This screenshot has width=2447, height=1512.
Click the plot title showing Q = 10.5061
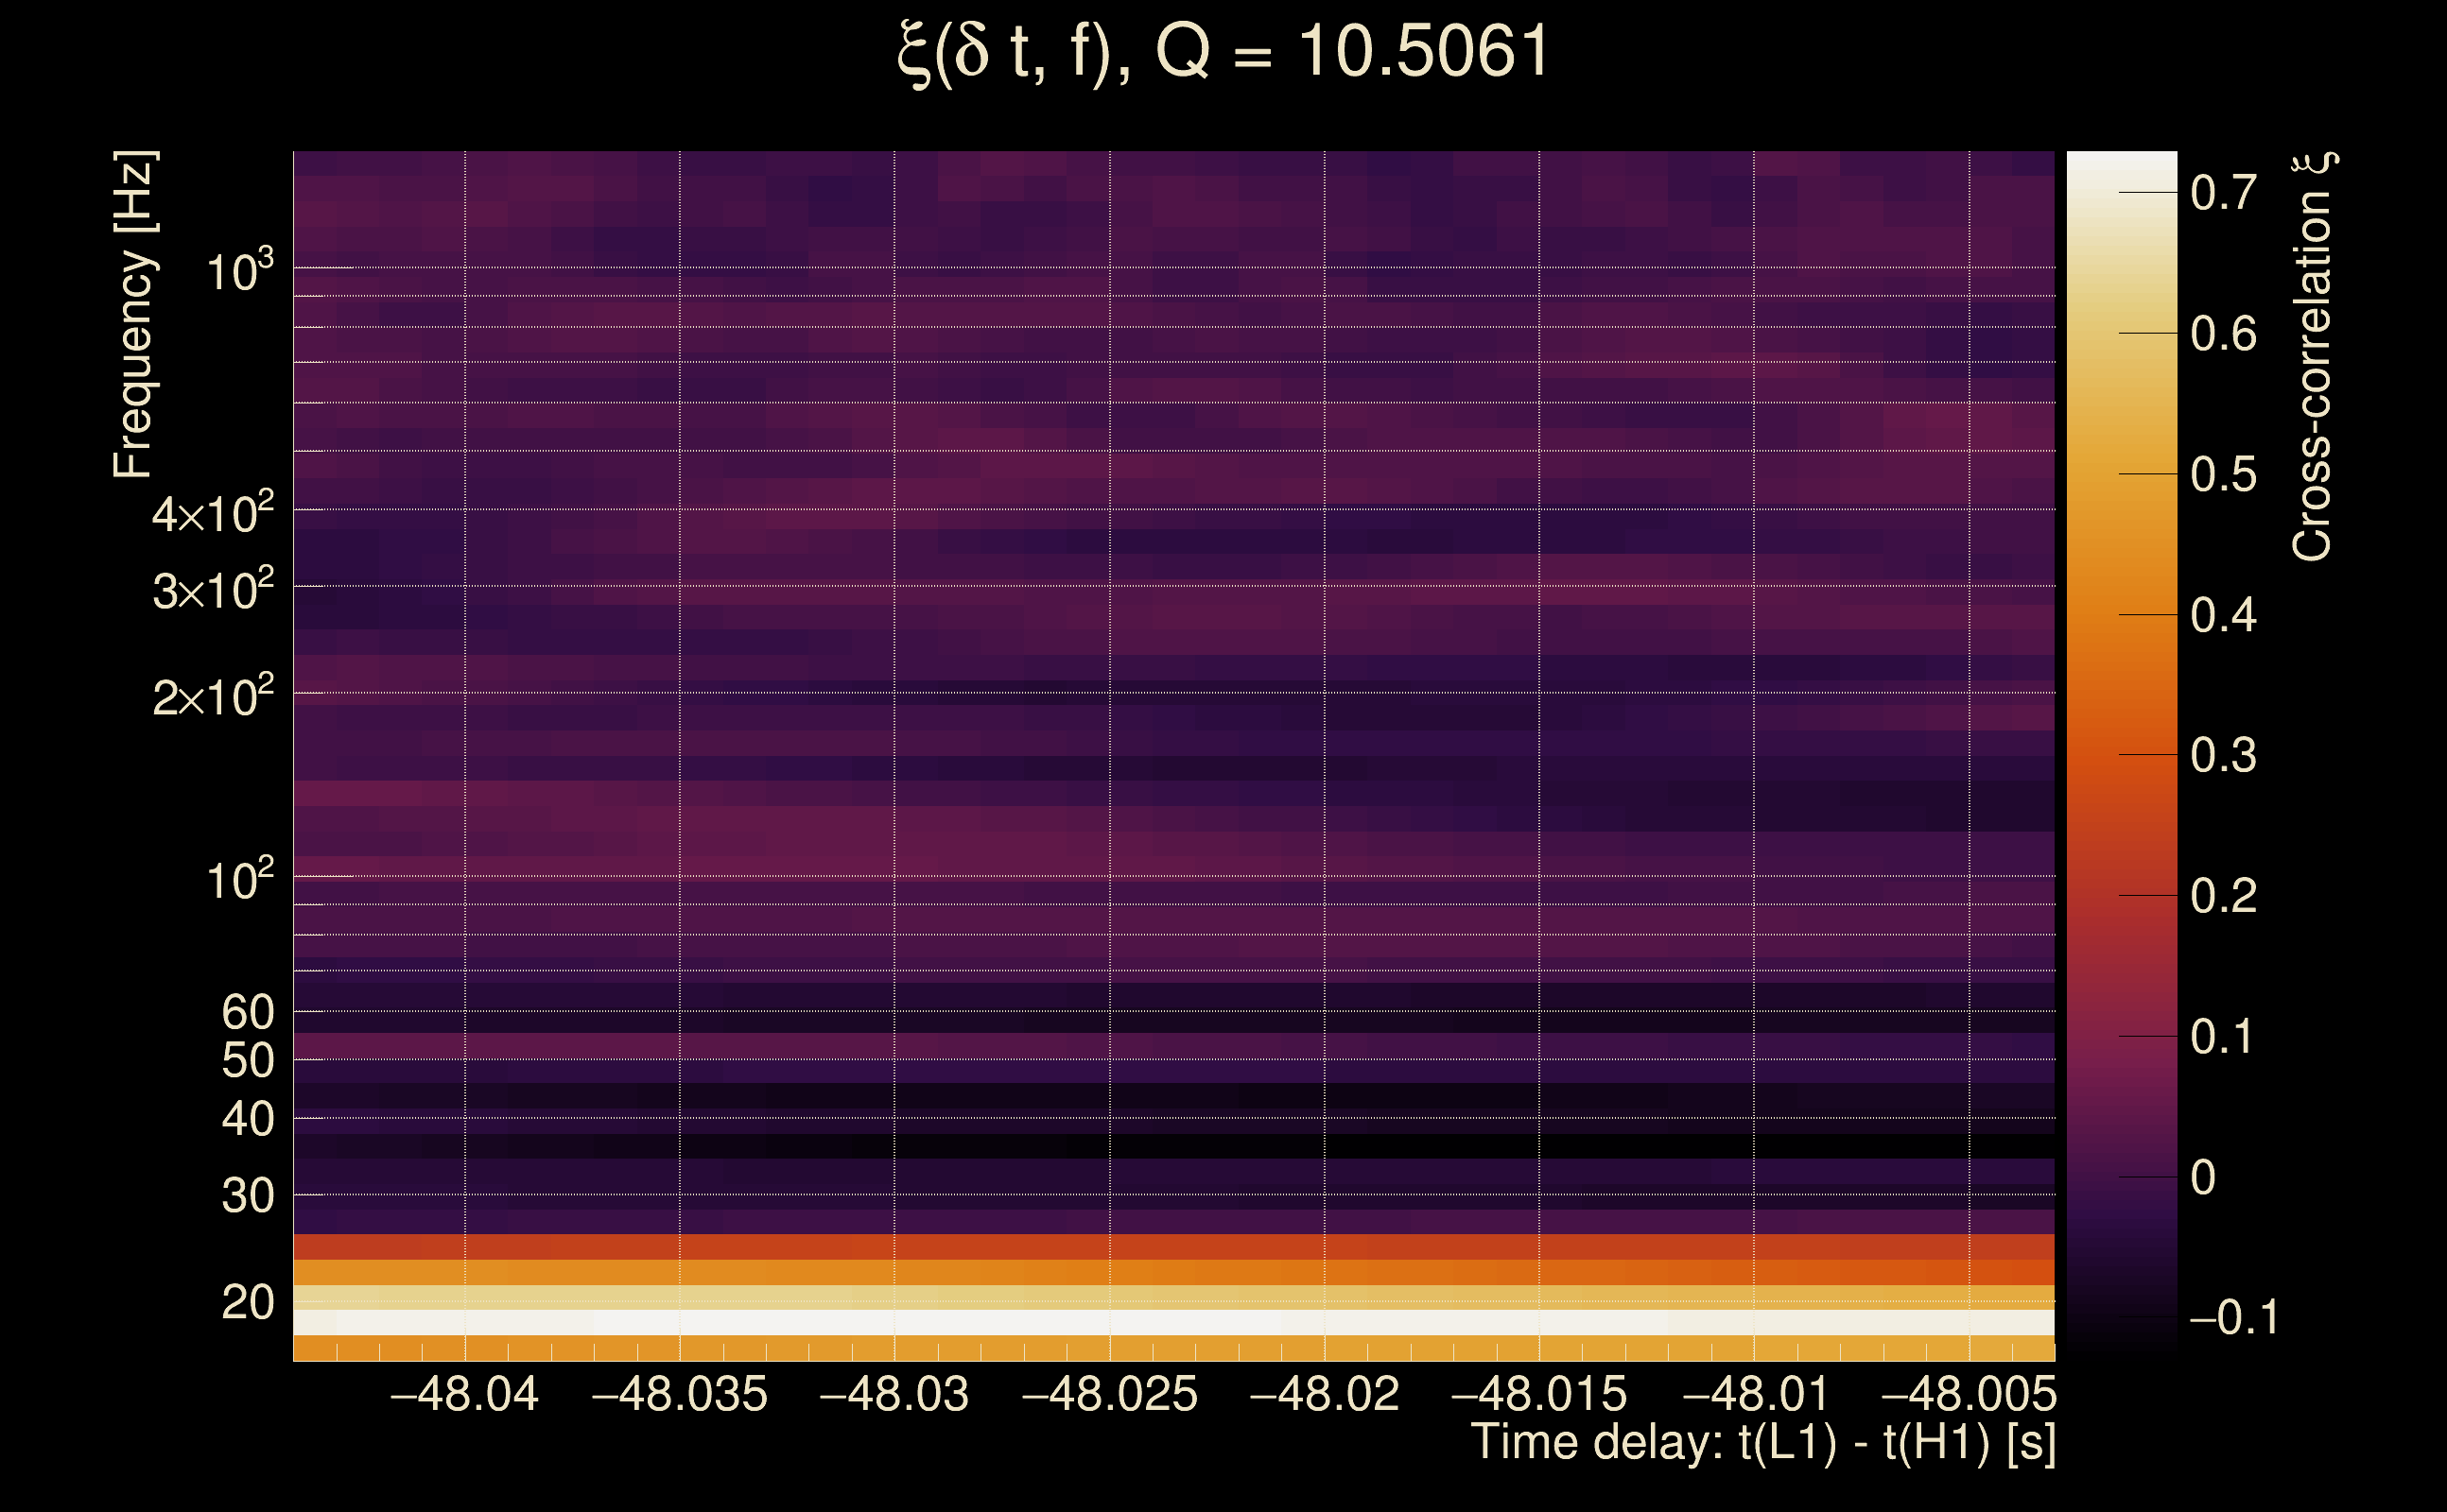click(1223, 52)
